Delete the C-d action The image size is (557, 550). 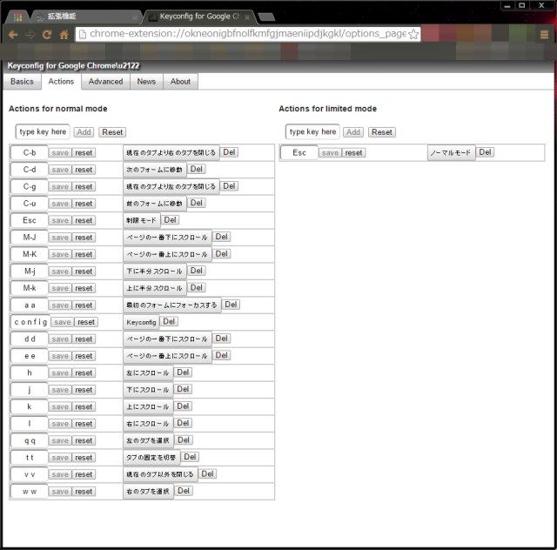pyautogui.click(x=197, y=169)
